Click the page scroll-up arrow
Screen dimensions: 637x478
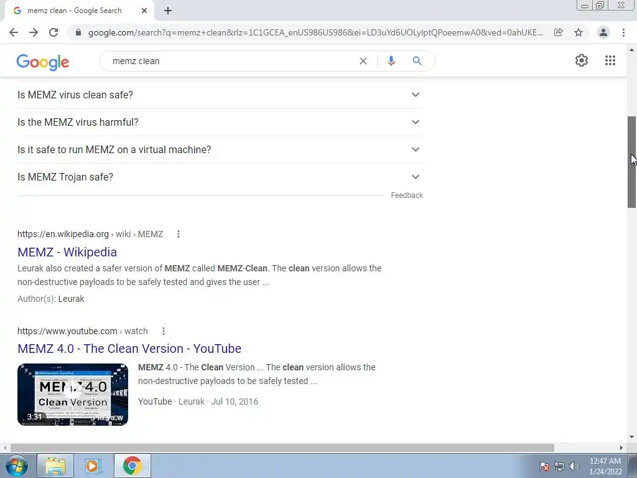point(631,50)
